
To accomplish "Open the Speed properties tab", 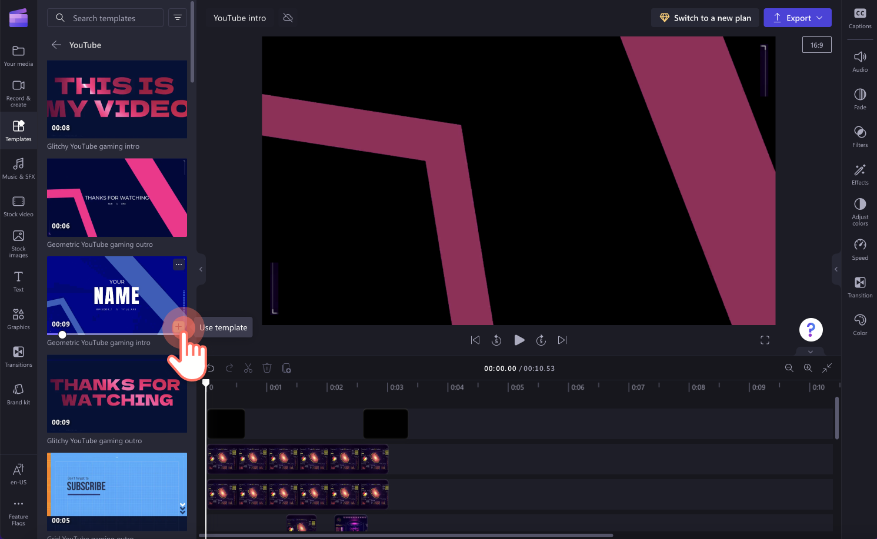I will pyautogui.click(x=860, y=249).
